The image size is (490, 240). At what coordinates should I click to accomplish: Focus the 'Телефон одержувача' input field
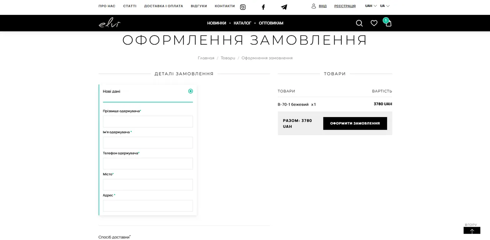pyautogui.click(x=148, y=164)
